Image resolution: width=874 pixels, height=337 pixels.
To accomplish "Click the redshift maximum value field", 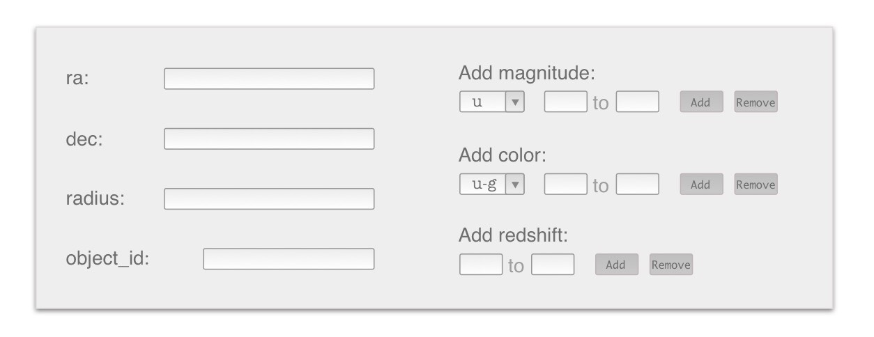I will coord(553,265).
